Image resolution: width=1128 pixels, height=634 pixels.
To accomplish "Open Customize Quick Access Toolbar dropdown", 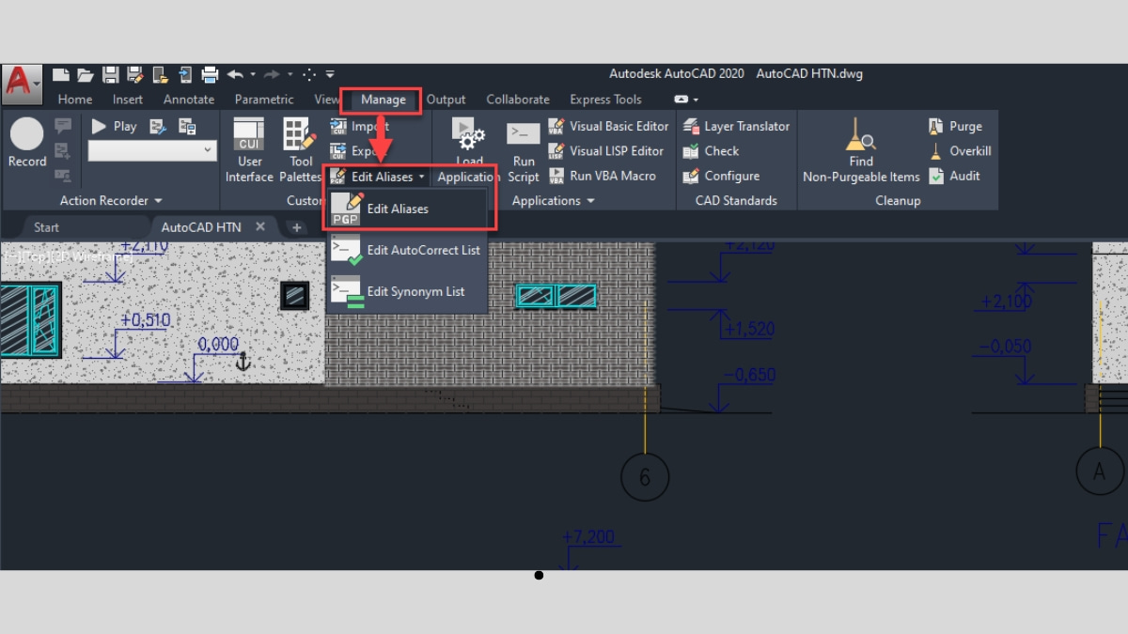I will 330,75.
